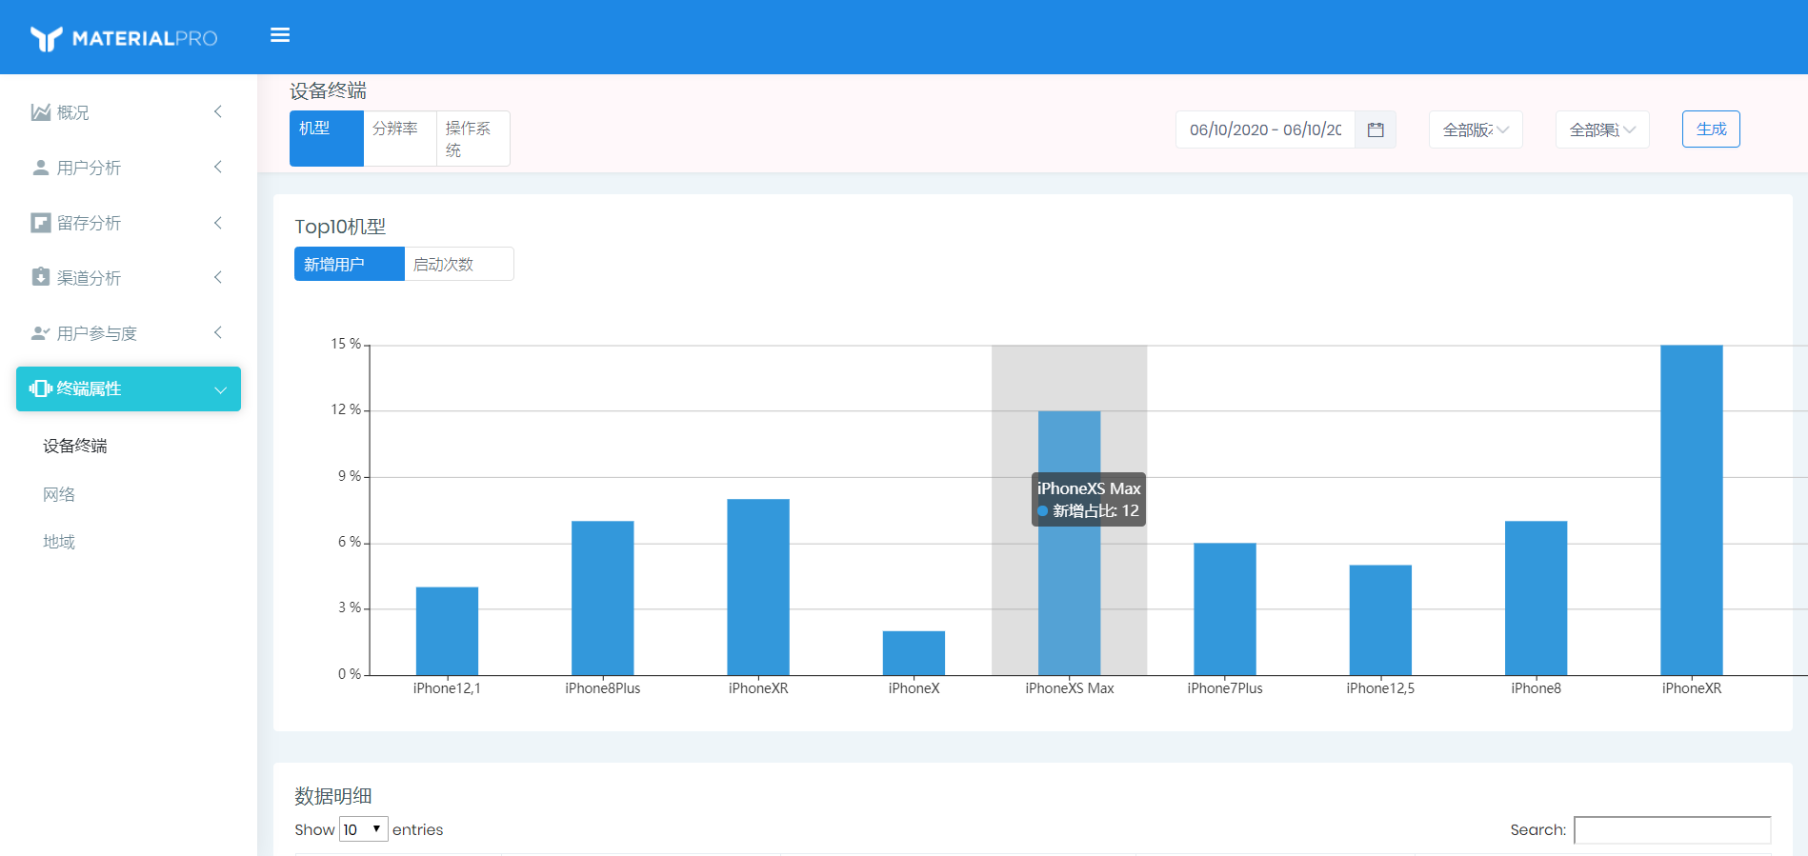This screenshot has height=856, width=1808.
Task: Click the iPhone8Plus axis label
Action: pyautogui.click(x=603, y=688)
